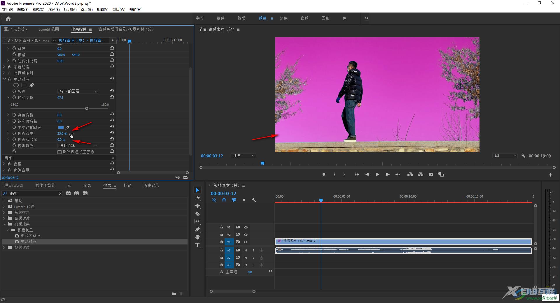Open the 序列(S) menu
The height and width of the screenshot is (303, 560).
[54, 9]
